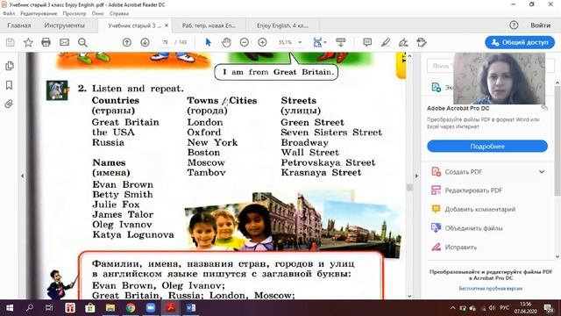Click the document vertical scrollbar thumb
Screen dimensions: 561x316
point(409,187)
